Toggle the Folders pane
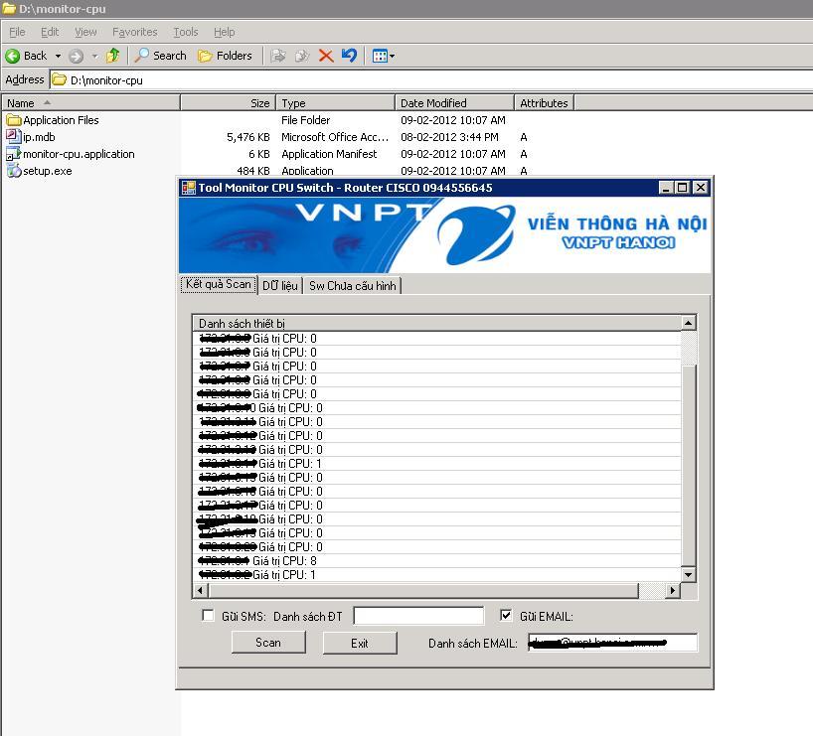 pos(225,56)
